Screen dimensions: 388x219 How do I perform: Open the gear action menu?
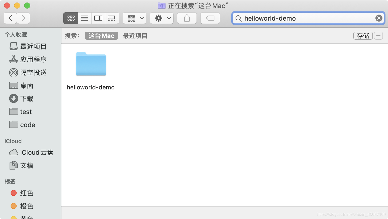coord(162,18)
